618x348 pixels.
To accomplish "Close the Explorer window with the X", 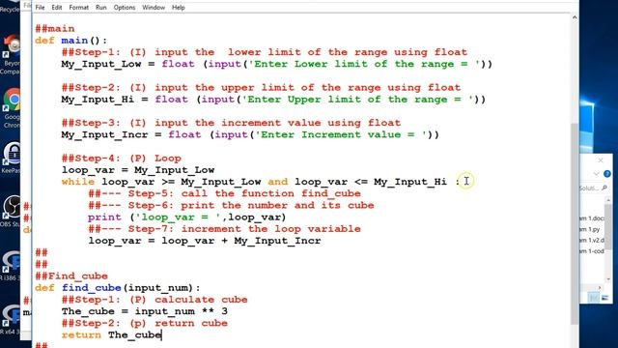I will coord(601,160).
